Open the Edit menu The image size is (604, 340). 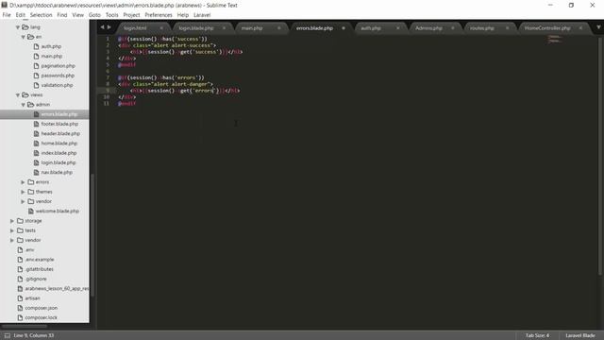pyautogui.click(x=21, y=15)
